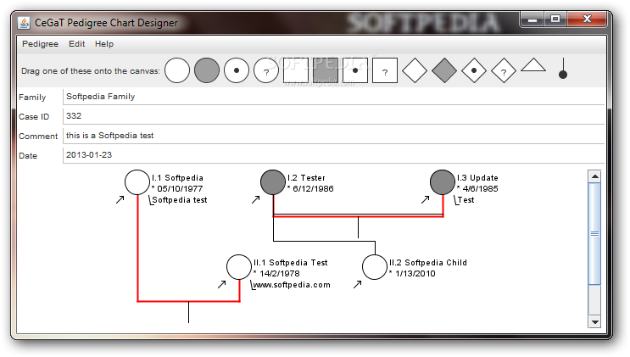Click the Java icon in title bar

click(24, 23)
